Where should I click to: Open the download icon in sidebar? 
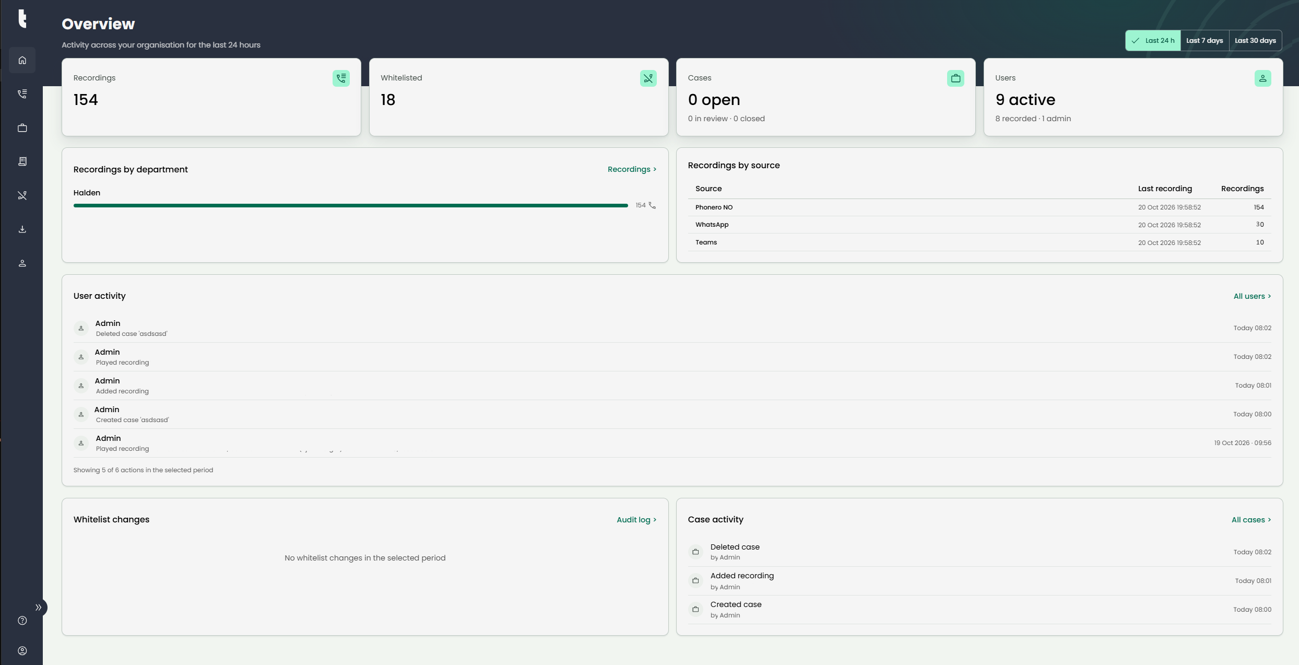tap(22, 229)
